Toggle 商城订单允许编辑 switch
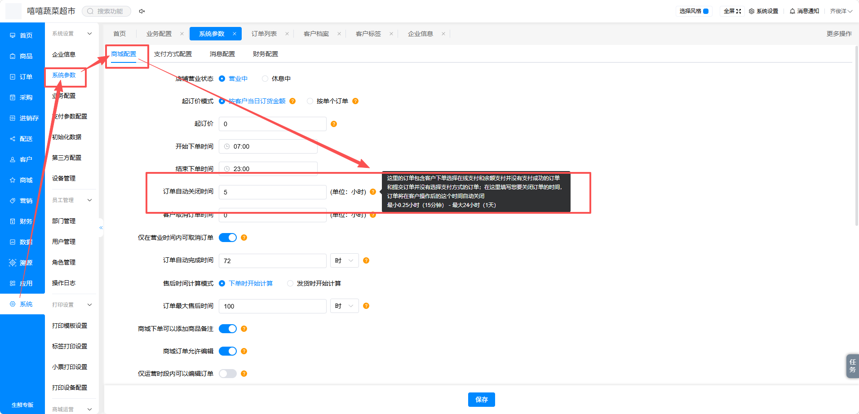Viewport: 859px width, 414px height. tap(228, 351)
